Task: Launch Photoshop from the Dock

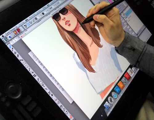Action: (x=118, y=90)
